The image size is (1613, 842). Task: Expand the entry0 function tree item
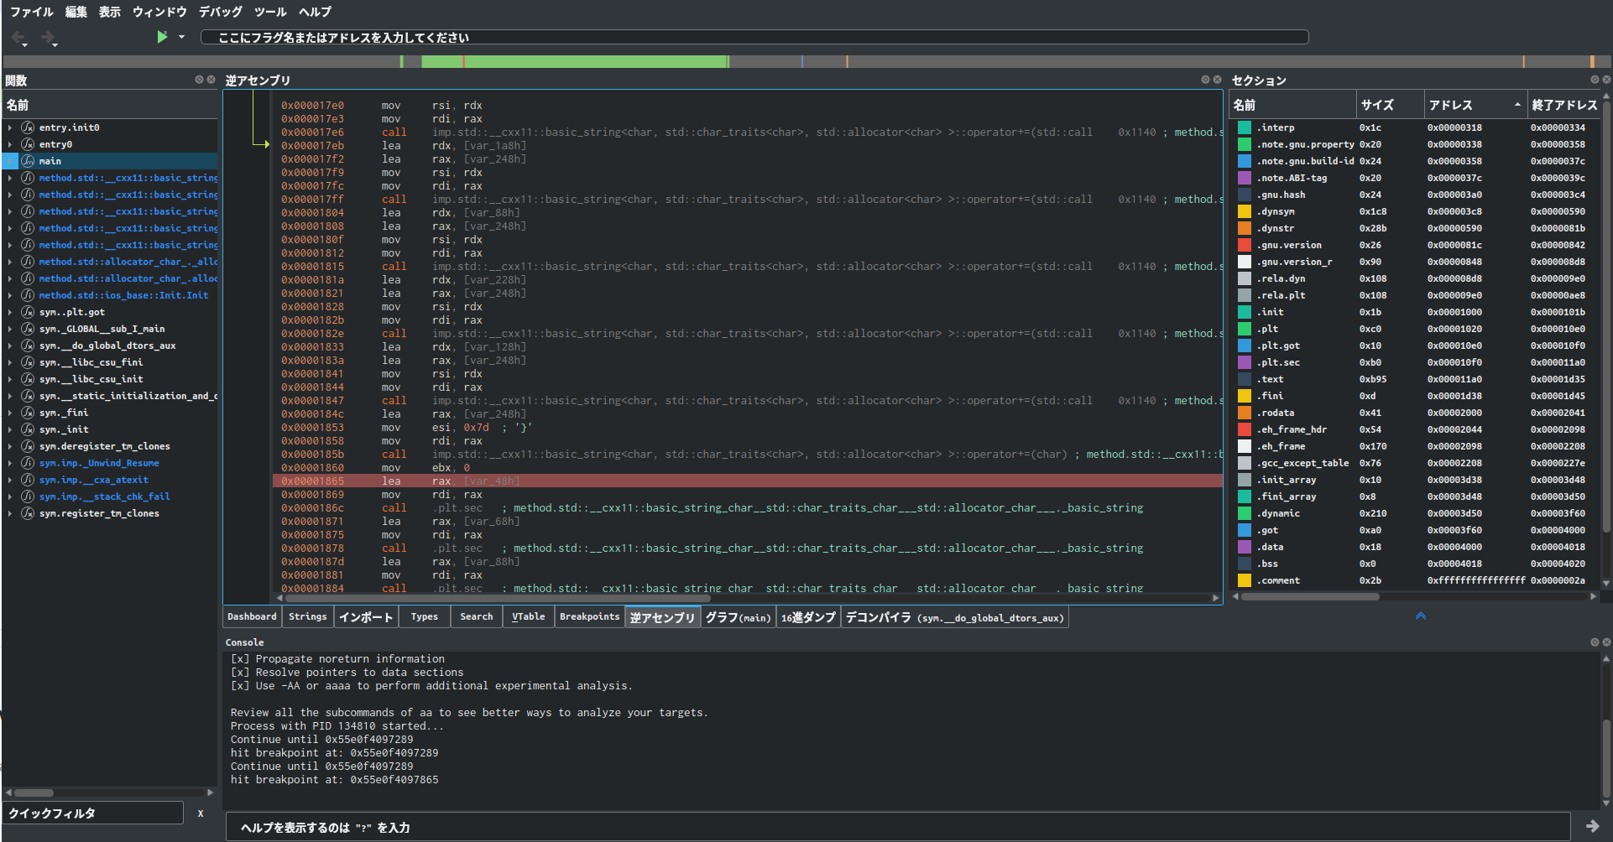click(x=10, y=144)
